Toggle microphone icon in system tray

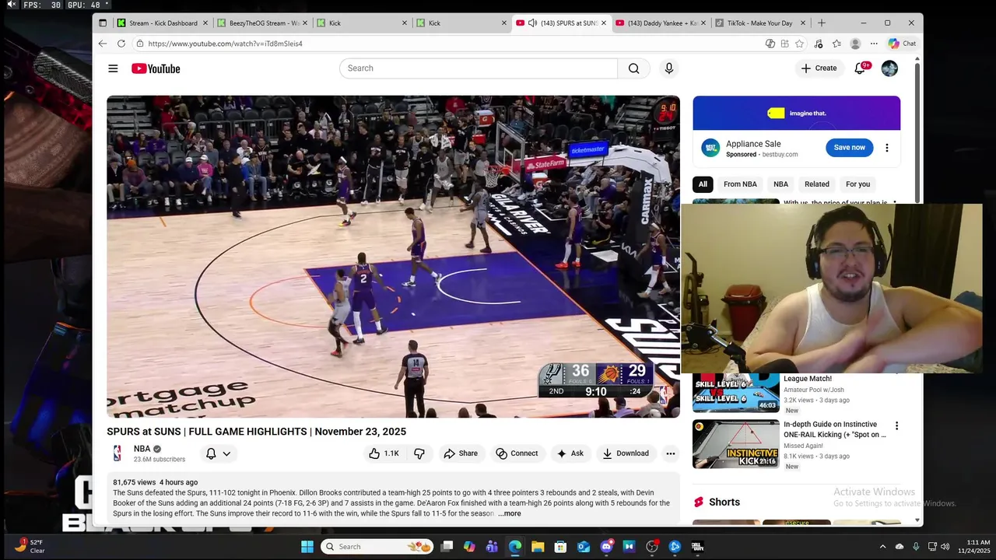[x=916, y=547]
